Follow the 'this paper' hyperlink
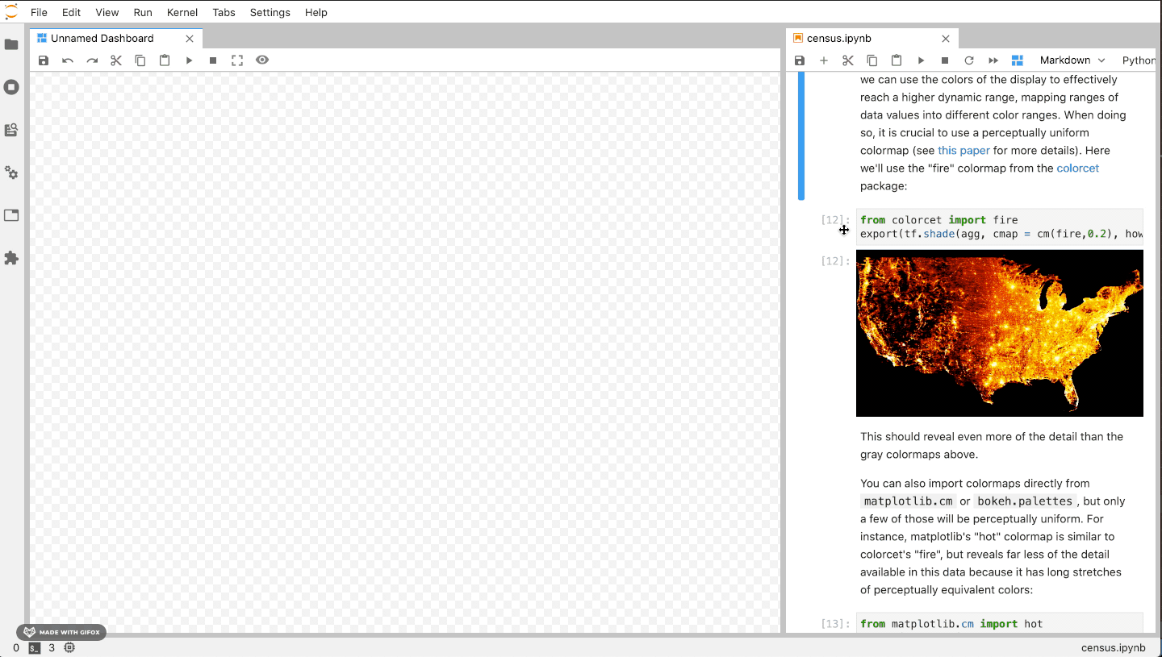 [963, 150]
